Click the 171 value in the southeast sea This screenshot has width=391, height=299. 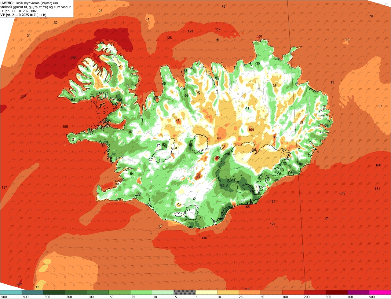click(327, 218)
